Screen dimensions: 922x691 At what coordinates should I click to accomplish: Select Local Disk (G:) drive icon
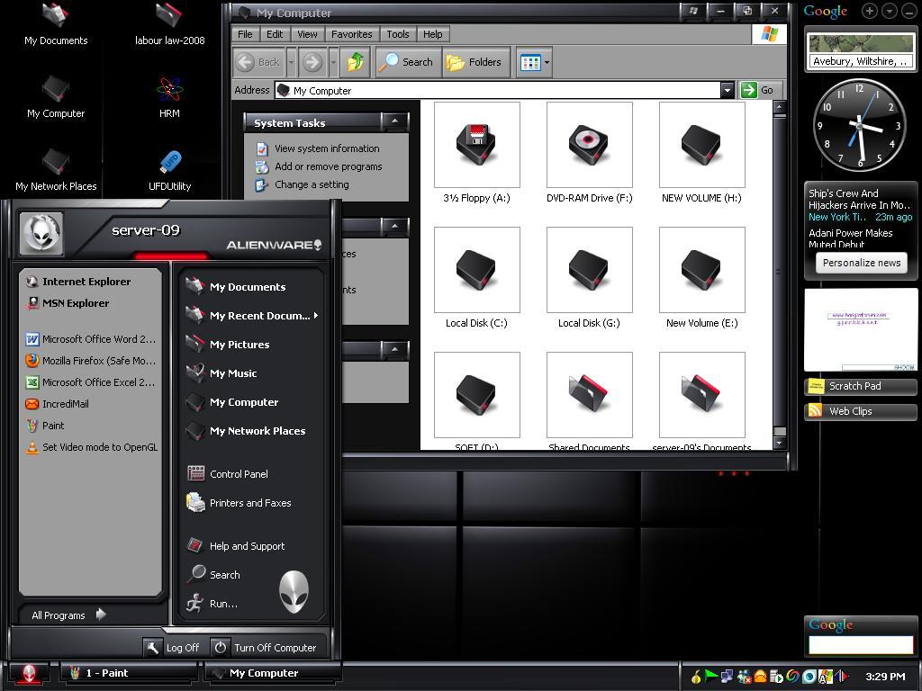(x=589, y=270)
